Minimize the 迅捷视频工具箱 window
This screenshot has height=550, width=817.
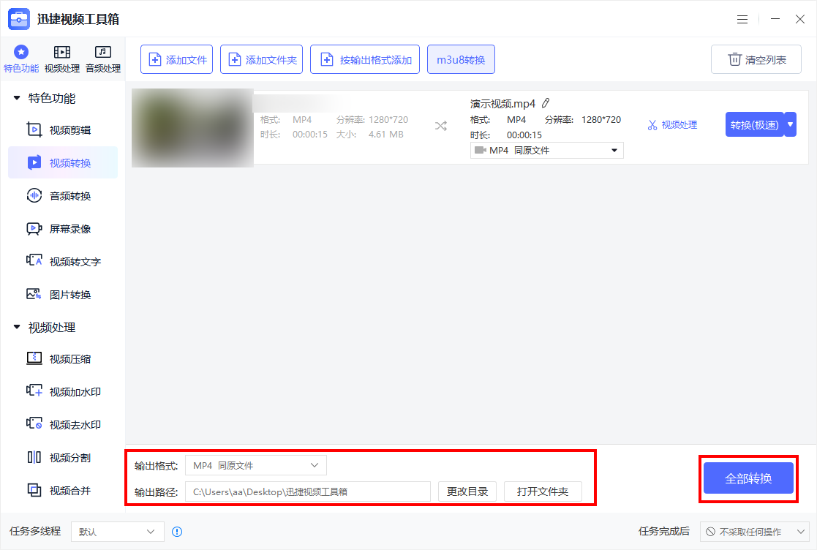(x=775, y=19)
